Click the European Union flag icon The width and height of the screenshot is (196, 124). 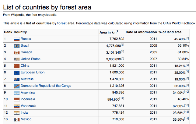coord(16,73)
